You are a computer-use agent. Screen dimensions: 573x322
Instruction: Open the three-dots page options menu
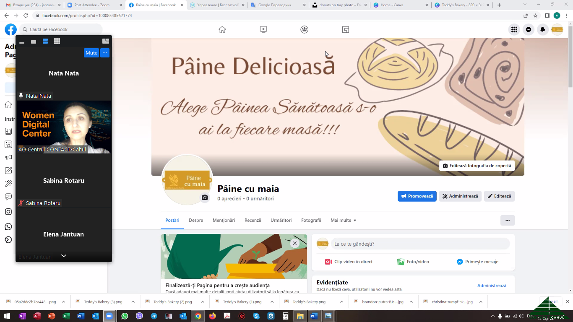pyautogui.click(x=508, y=220)
